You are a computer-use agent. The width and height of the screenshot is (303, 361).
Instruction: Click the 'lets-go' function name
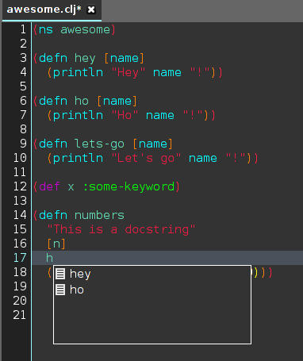coord(99,144)
